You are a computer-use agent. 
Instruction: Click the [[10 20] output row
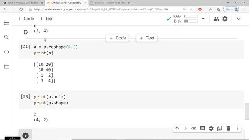(43, 64)
